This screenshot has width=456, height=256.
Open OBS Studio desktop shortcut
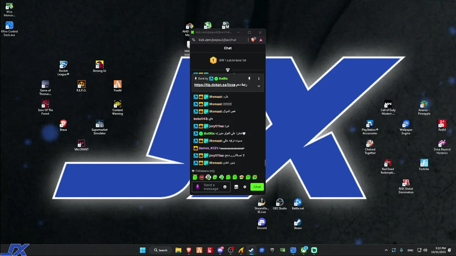280,204
